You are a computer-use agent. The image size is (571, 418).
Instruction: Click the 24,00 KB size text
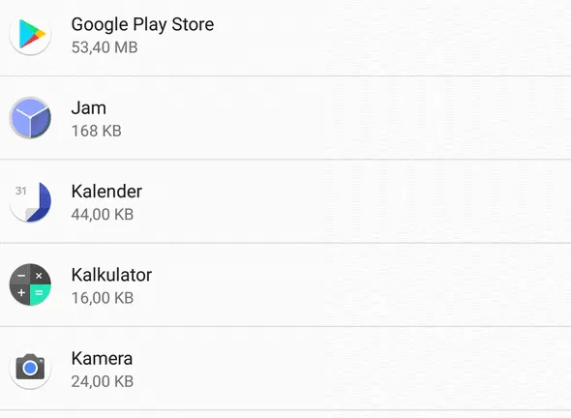(103, 381)
